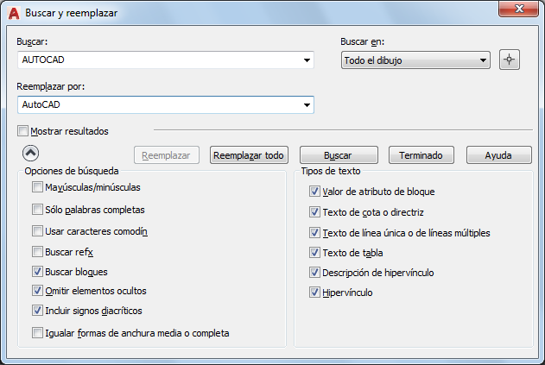This screenshot has width=545, height=365.
Task: Enable Igualar formas de anchura media checkbox
Action: coord(37,333)
